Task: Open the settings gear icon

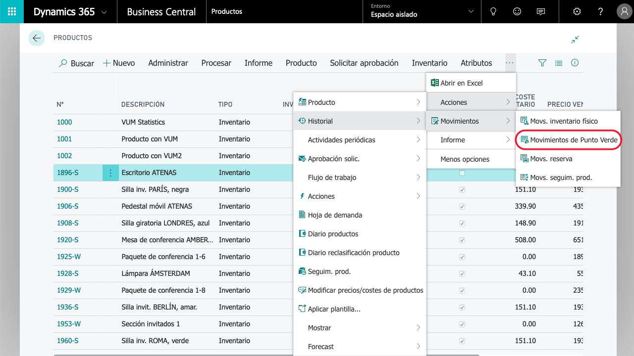Action: [577, 11]
